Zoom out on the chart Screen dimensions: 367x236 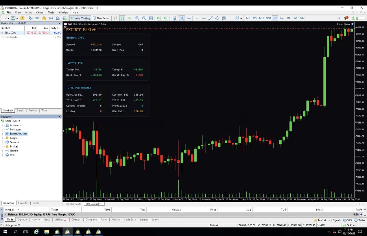click(144, 18)
